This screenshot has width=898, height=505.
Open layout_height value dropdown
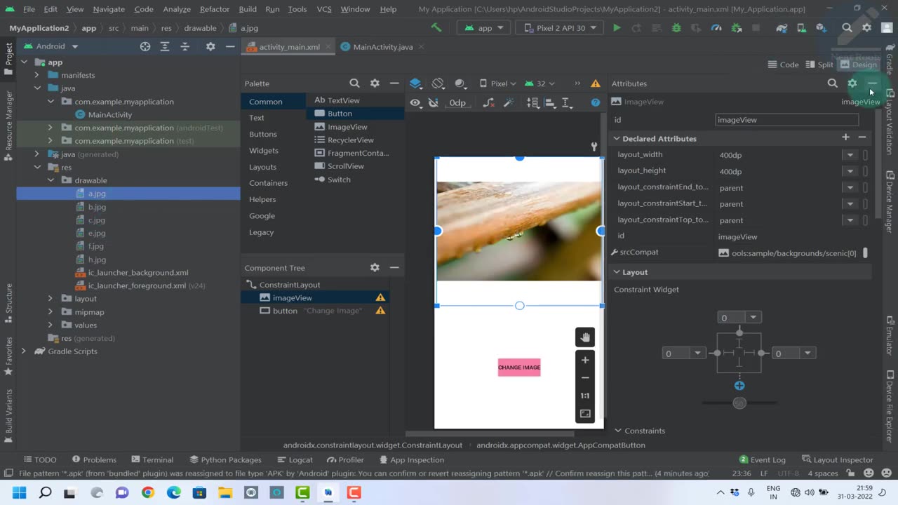point(850,171)
